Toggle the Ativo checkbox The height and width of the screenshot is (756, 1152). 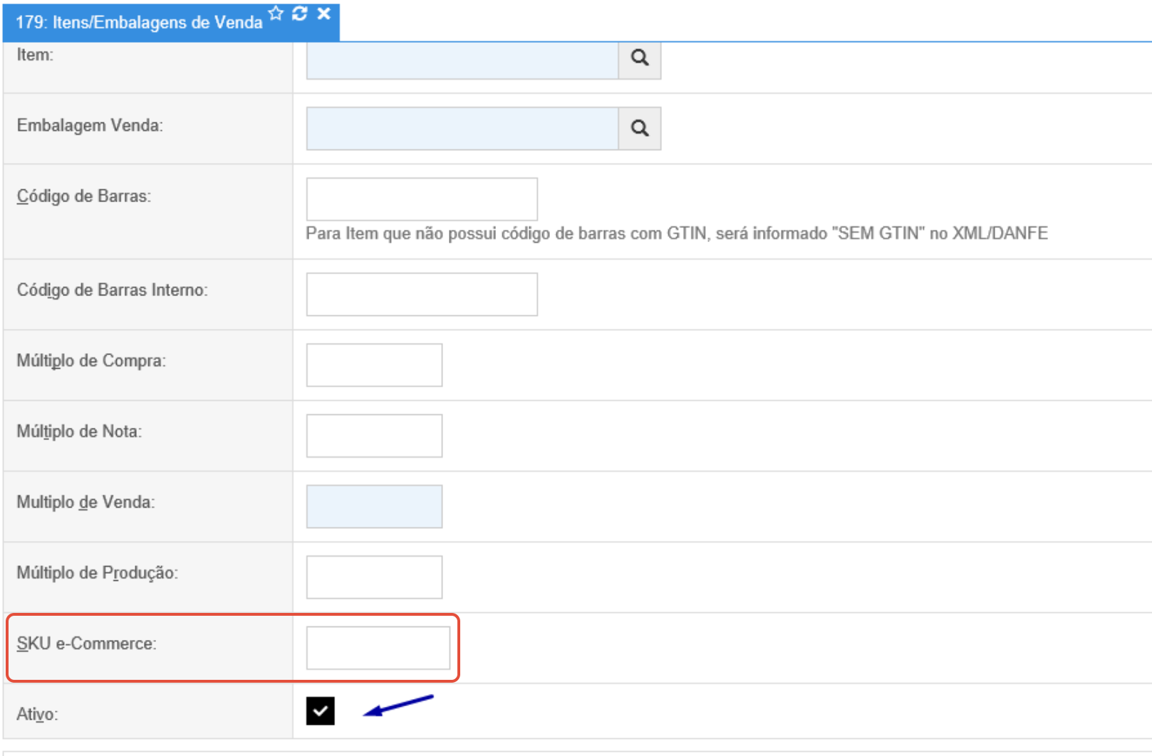(321, 710)
